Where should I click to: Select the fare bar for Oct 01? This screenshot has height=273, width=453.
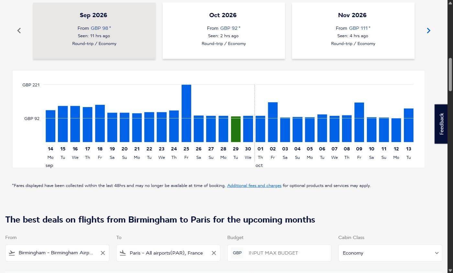click(x=260, y=129)
